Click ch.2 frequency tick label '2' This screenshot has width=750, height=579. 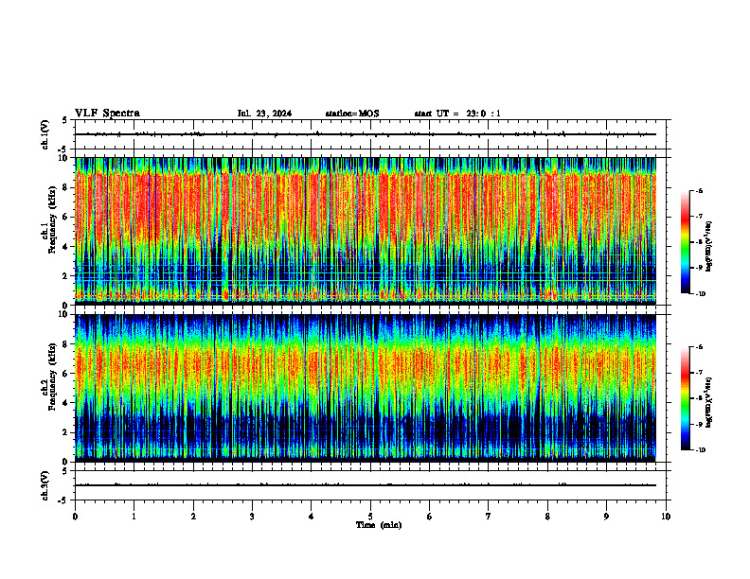67,432
